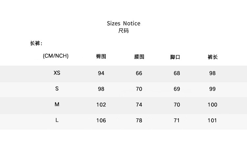Click the "Sizes Notice" title text
This screenshot has width=247, height=144.
click(123, 23)
